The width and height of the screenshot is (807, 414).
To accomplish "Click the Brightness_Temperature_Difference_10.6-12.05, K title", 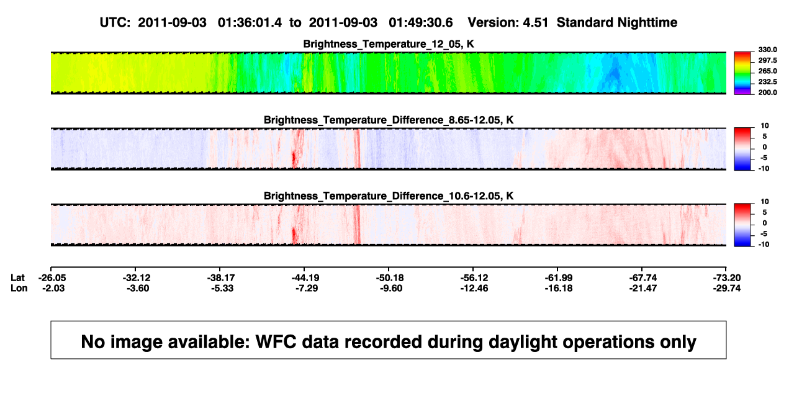I will pyautogui.click(x=388, y=196).
